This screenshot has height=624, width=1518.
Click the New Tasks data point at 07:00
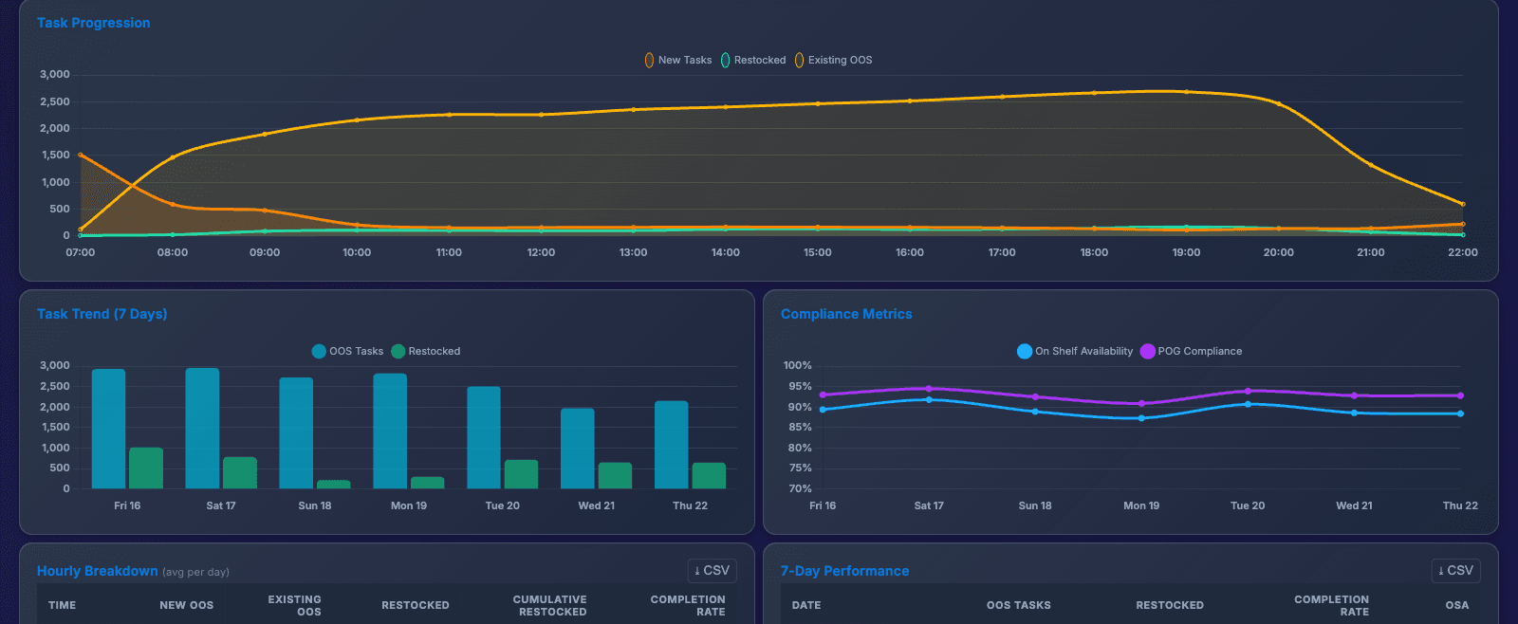point(81,155)
